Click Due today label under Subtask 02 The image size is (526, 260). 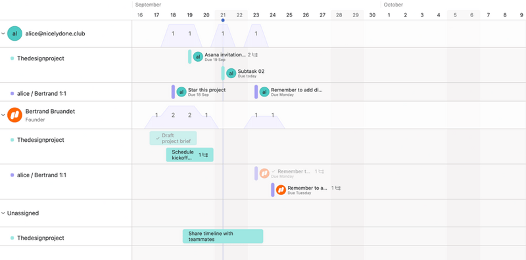click(x=247, y=76)
